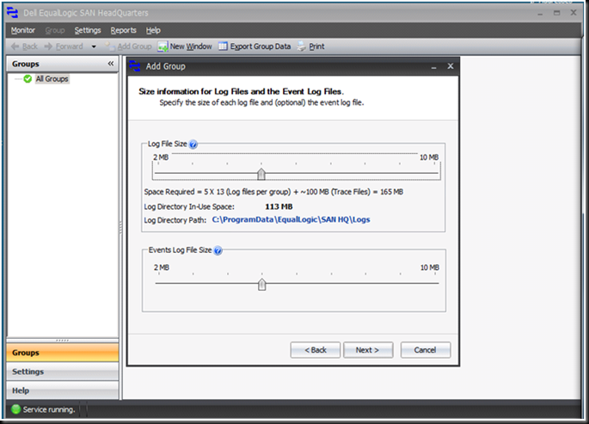
Task: Minimize the Add Group dialog
Action: [434, 66]
